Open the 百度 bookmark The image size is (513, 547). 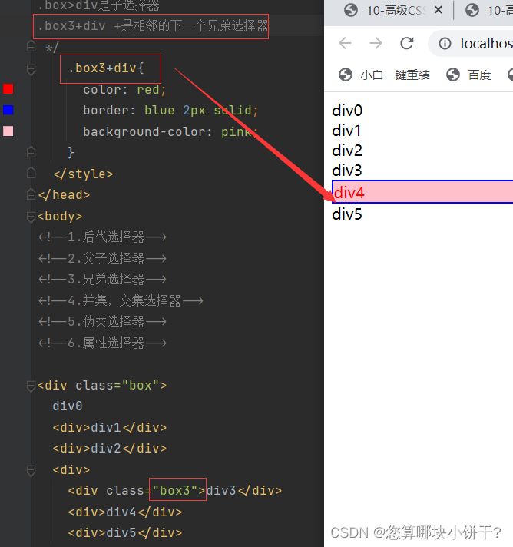(x=479, y=75)
